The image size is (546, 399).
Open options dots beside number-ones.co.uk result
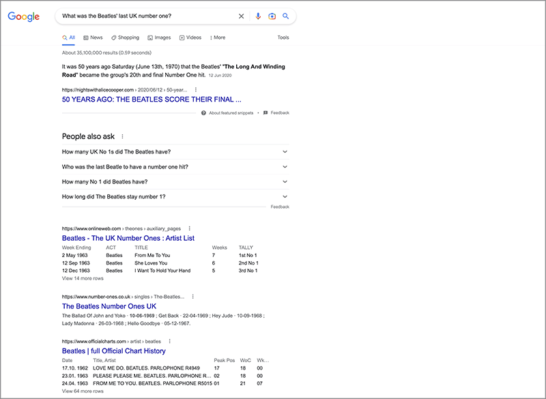coord(193,297)
